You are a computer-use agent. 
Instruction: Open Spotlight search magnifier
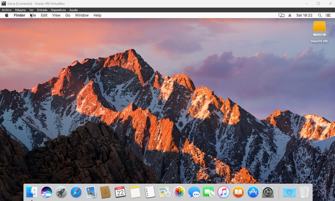tap(320, 15)
